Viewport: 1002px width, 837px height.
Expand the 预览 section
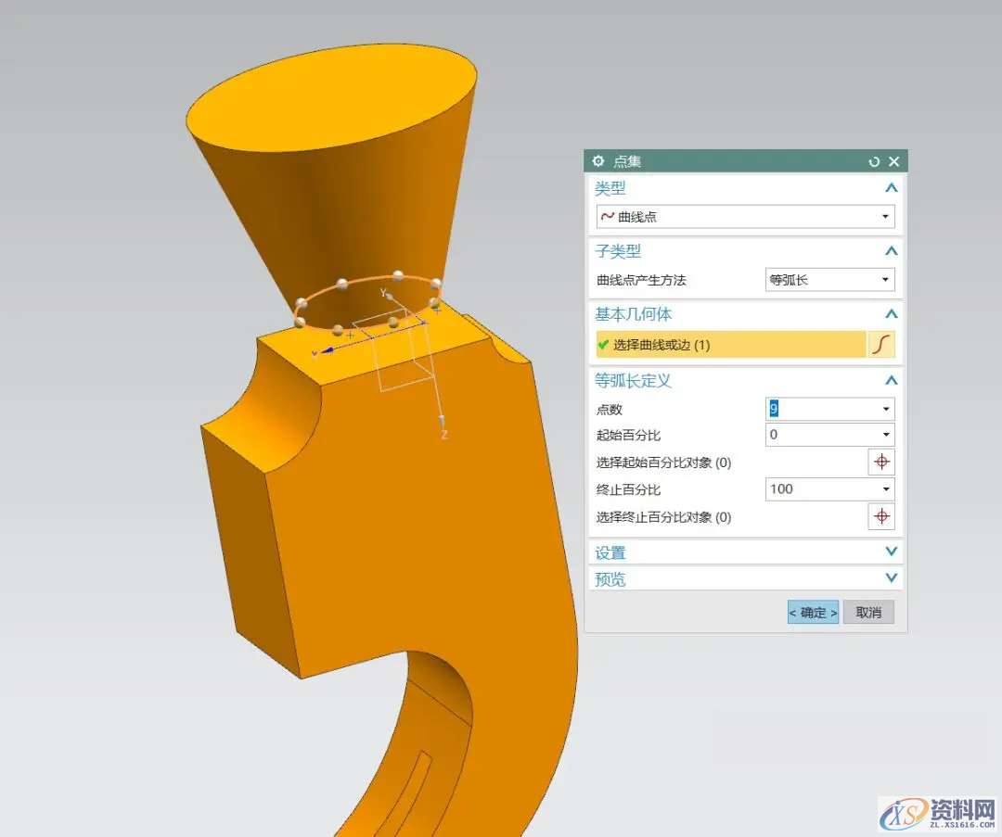click(892, 578)
